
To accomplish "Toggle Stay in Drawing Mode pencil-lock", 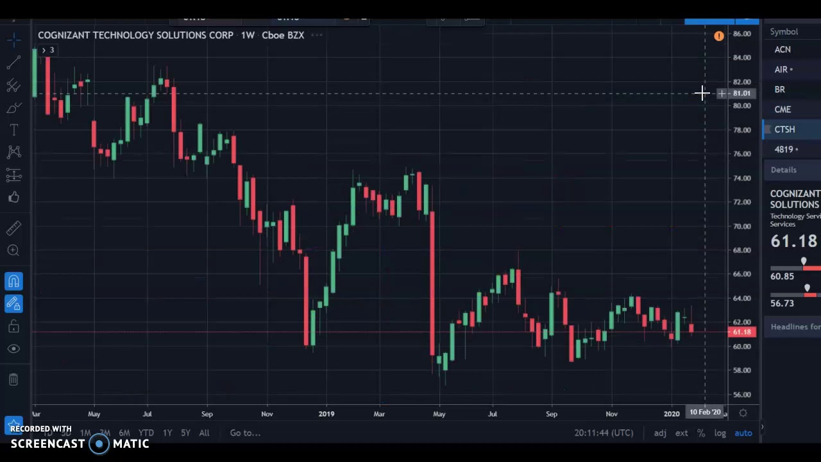I will [13, 304].
